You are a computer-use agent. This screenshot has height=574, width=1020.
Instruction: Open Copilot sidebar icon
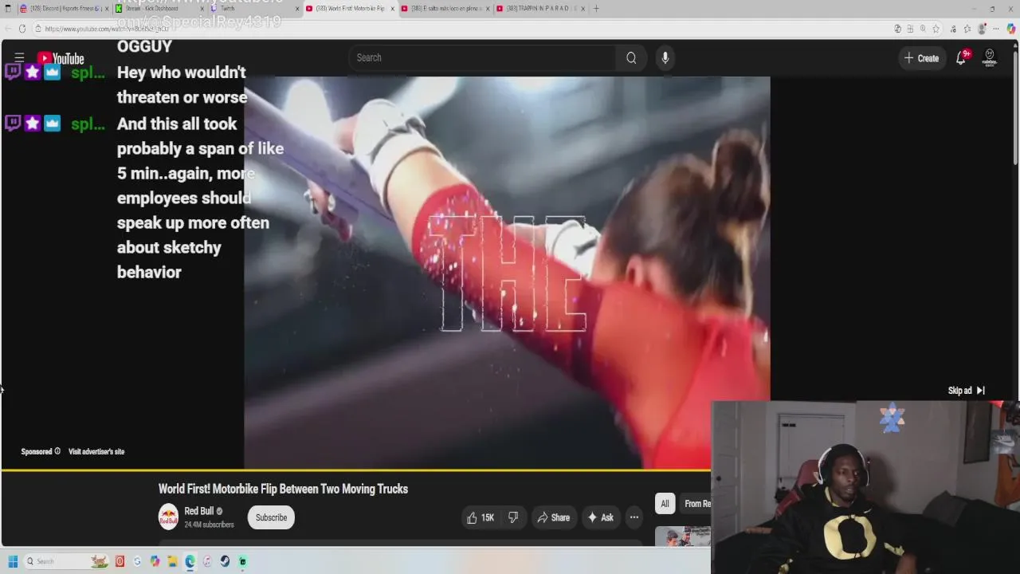[1010, 29]
